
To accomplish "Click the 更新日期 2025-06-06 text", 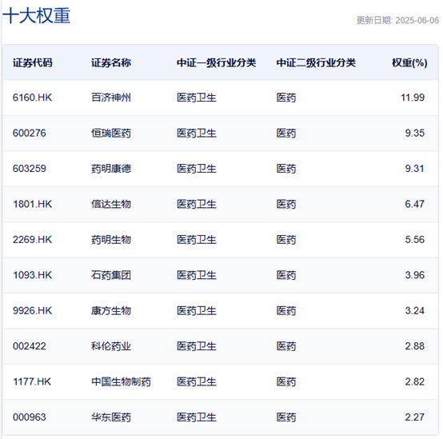I will [397, 20].
